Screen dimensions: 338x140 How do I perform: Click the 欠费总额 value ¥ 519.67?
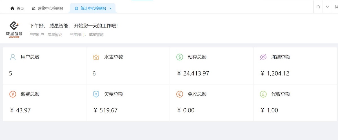pyautogui.click(x=105, y=110)
